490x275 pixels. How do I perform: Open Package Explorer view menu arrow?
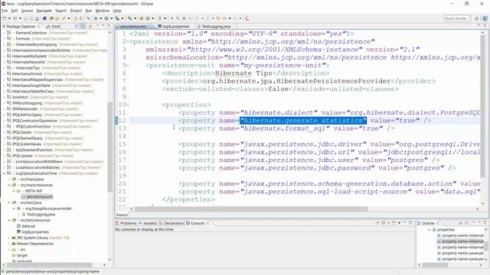point(97,26)
